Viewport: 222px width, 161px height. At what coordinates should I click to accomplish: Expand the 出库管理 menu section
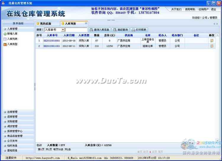[x=12, y=112]
